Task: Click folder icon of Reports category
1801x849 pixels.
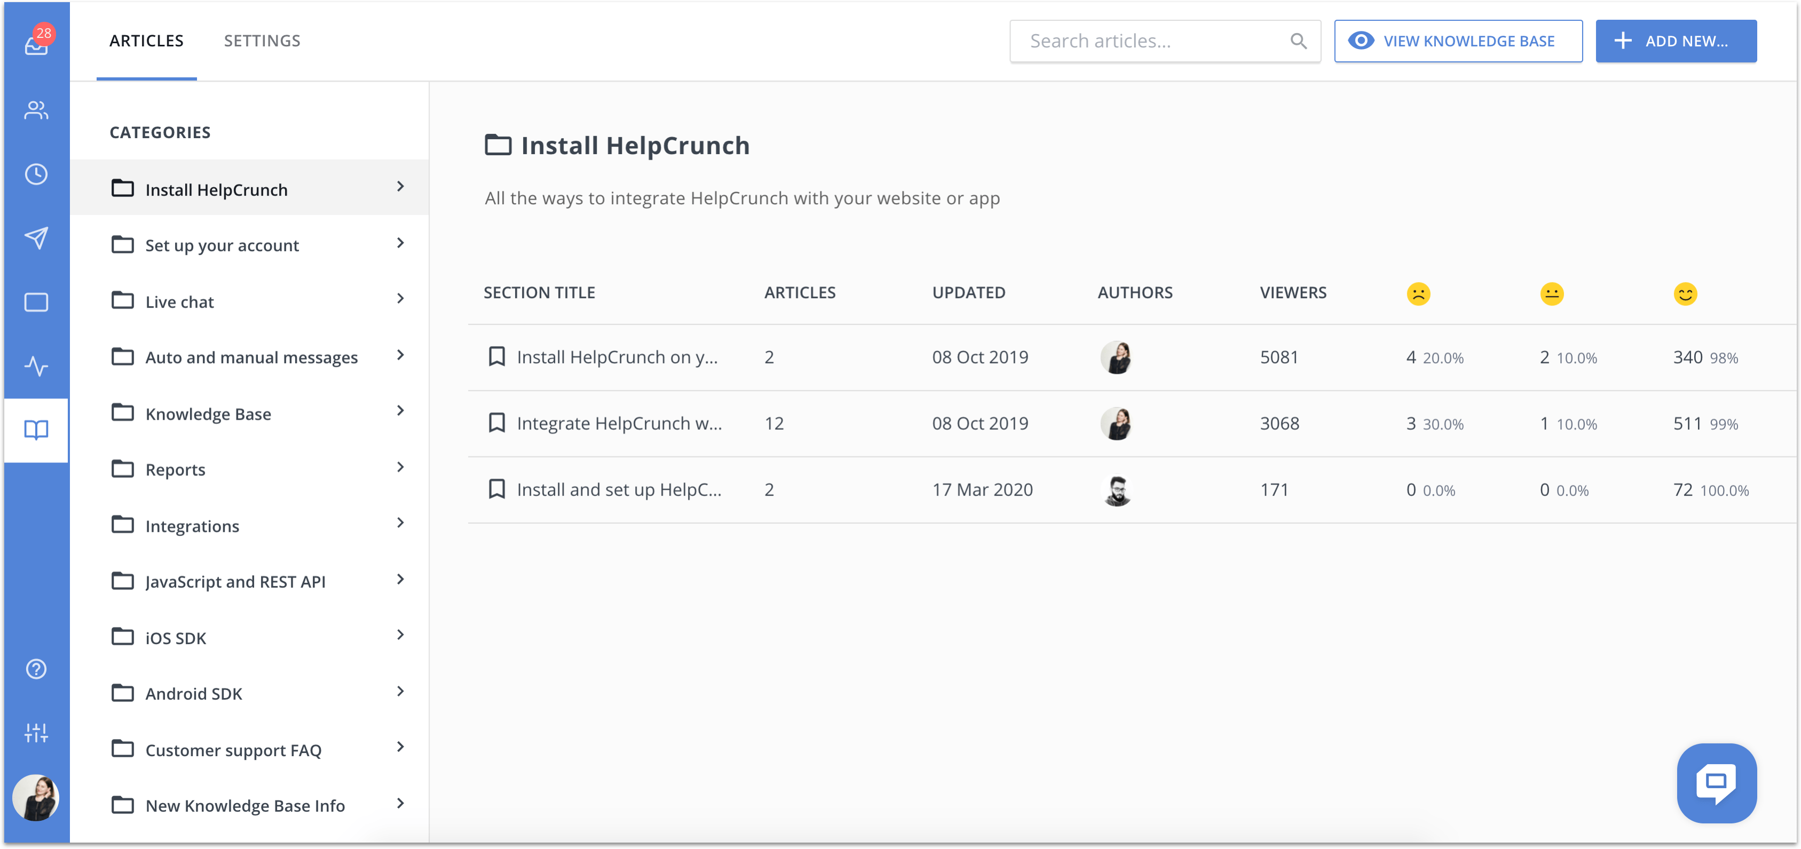Action: 122,469
